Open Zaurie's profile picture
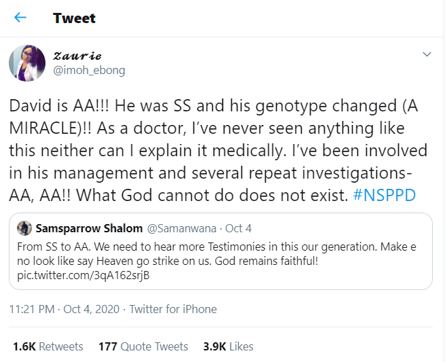Viewport: 447px width, 362px height. (x=27, y=63)
